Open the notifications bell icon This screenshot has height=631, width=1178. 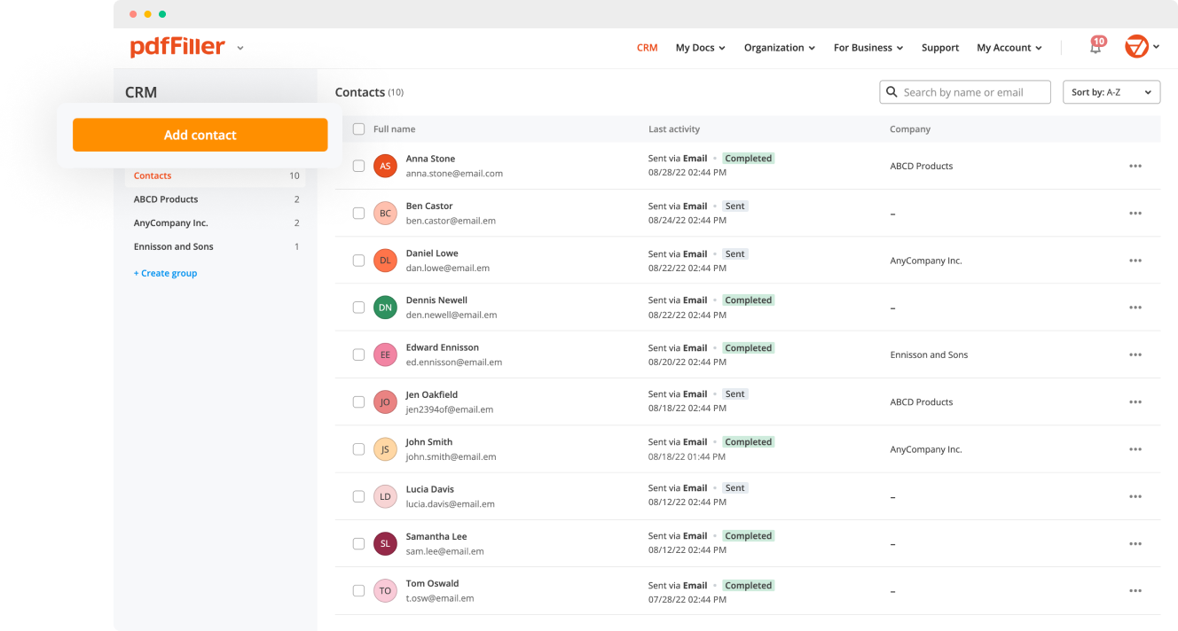pos(1096,48)
